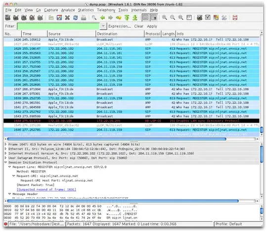Screen dimensions: 267x232
Task: Open preferences with tools icon
Action: coord(224,17)
